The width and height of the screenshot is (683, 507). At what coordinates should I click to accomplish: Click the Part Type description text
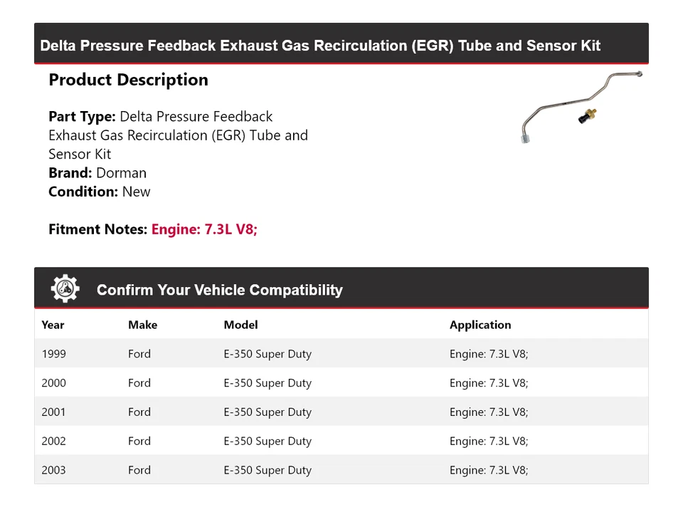[178, 135]
